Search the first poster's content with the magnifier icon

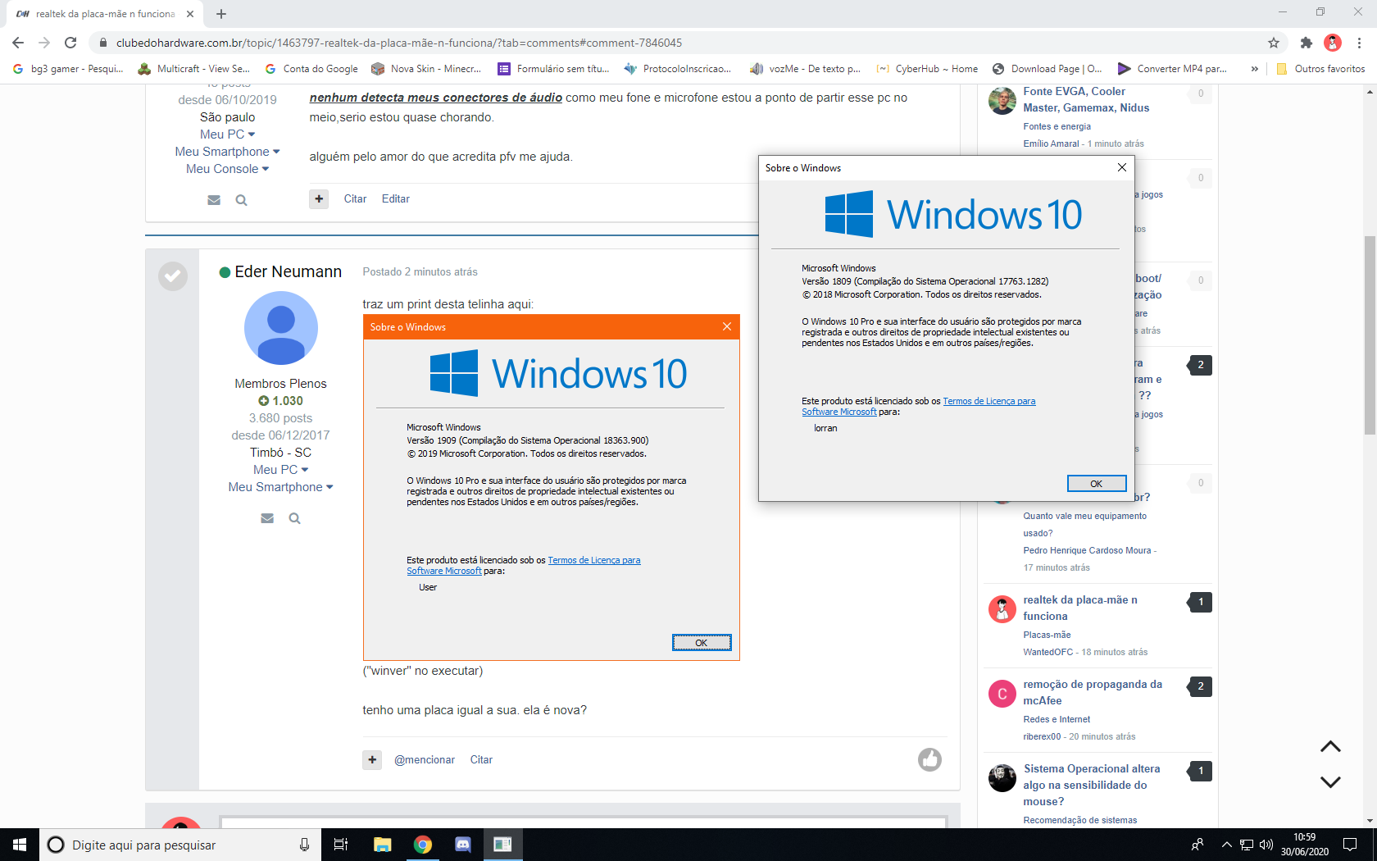241,200
